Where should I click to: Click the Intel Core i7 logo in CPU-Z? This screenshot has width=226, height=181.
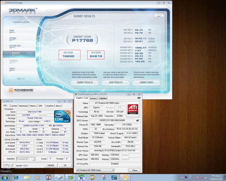click(62, 116)
